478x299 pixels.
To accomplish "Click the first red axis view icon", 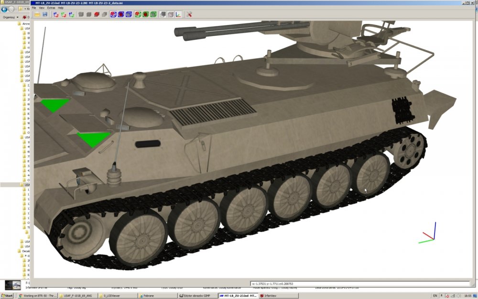I will click(x=56, y=14).
